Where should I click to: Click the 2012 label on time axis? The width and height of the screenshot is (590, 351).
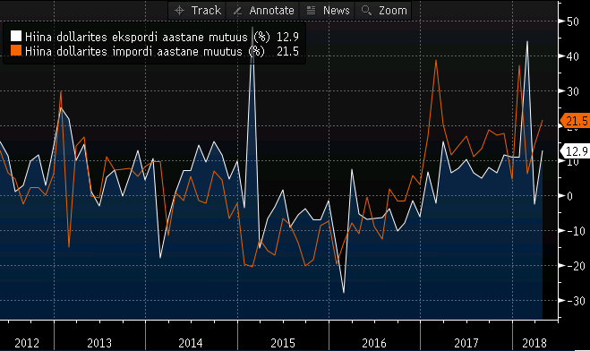click(x=27, y=343)
